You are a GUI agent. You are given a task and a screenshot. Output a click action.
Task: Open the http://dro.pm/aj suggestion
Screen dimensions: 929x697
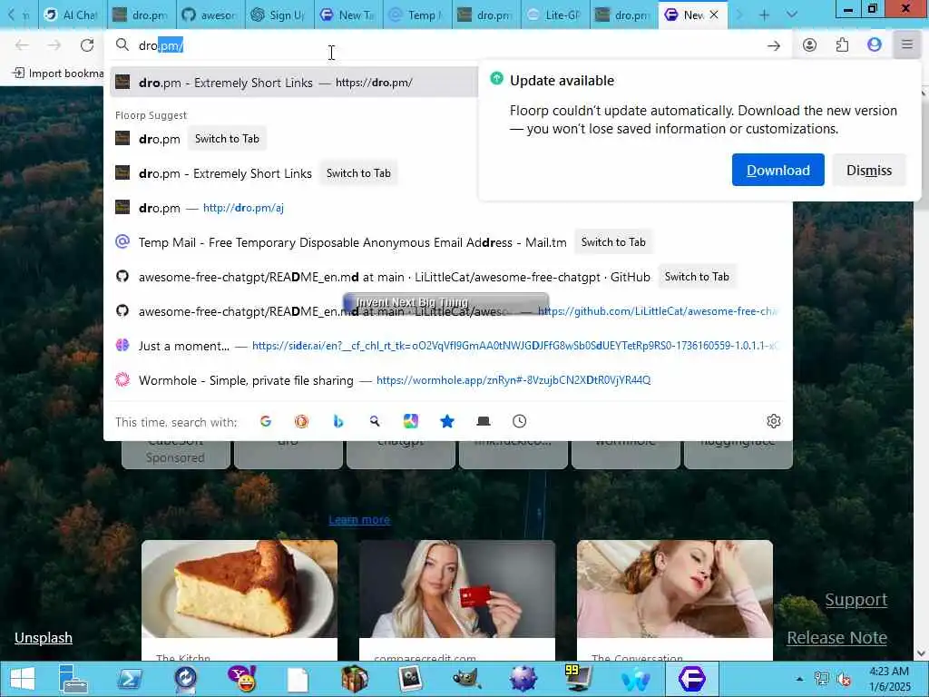tap(448, 208)
